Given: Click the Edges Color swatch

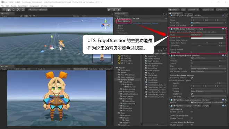Looking at the screenshot, I should [x=207, y=38].
